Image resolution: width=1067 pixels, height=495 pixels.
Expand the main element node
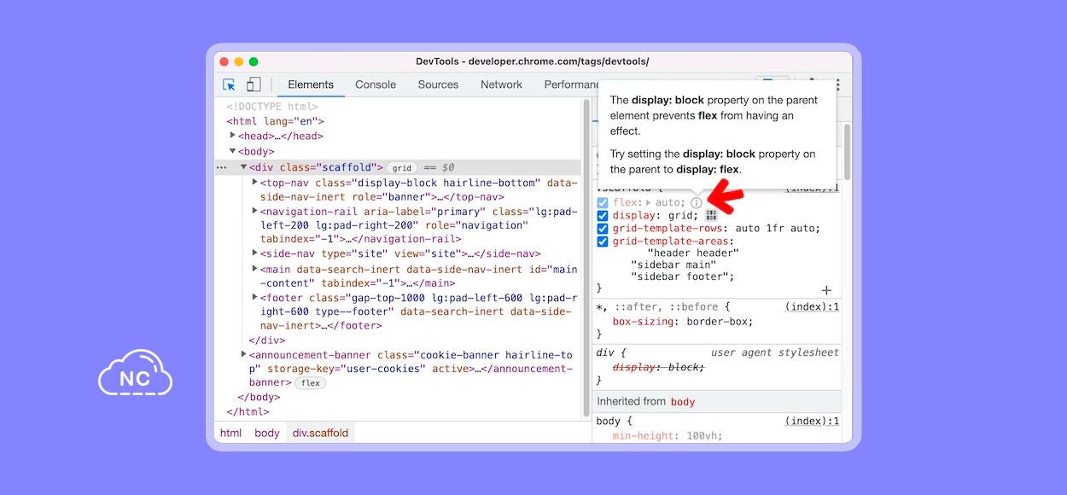coord(254,269)
